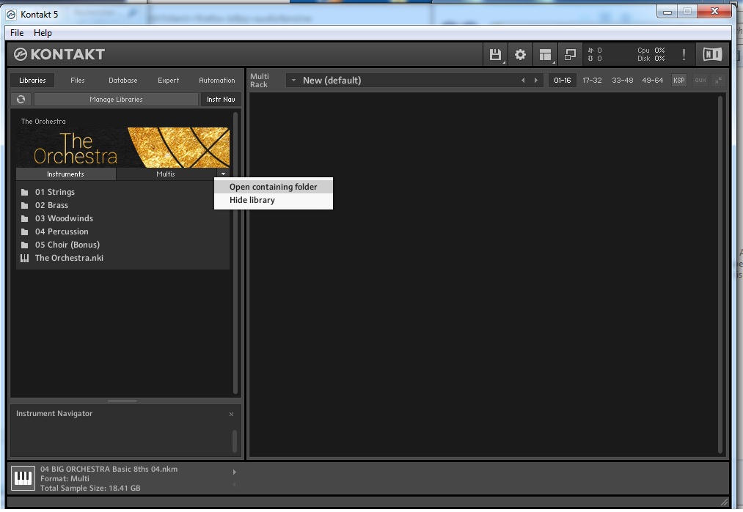743x512 pixels.
Task: Open the multi preset dropdown arrow
Action: [x=294, y=81]
